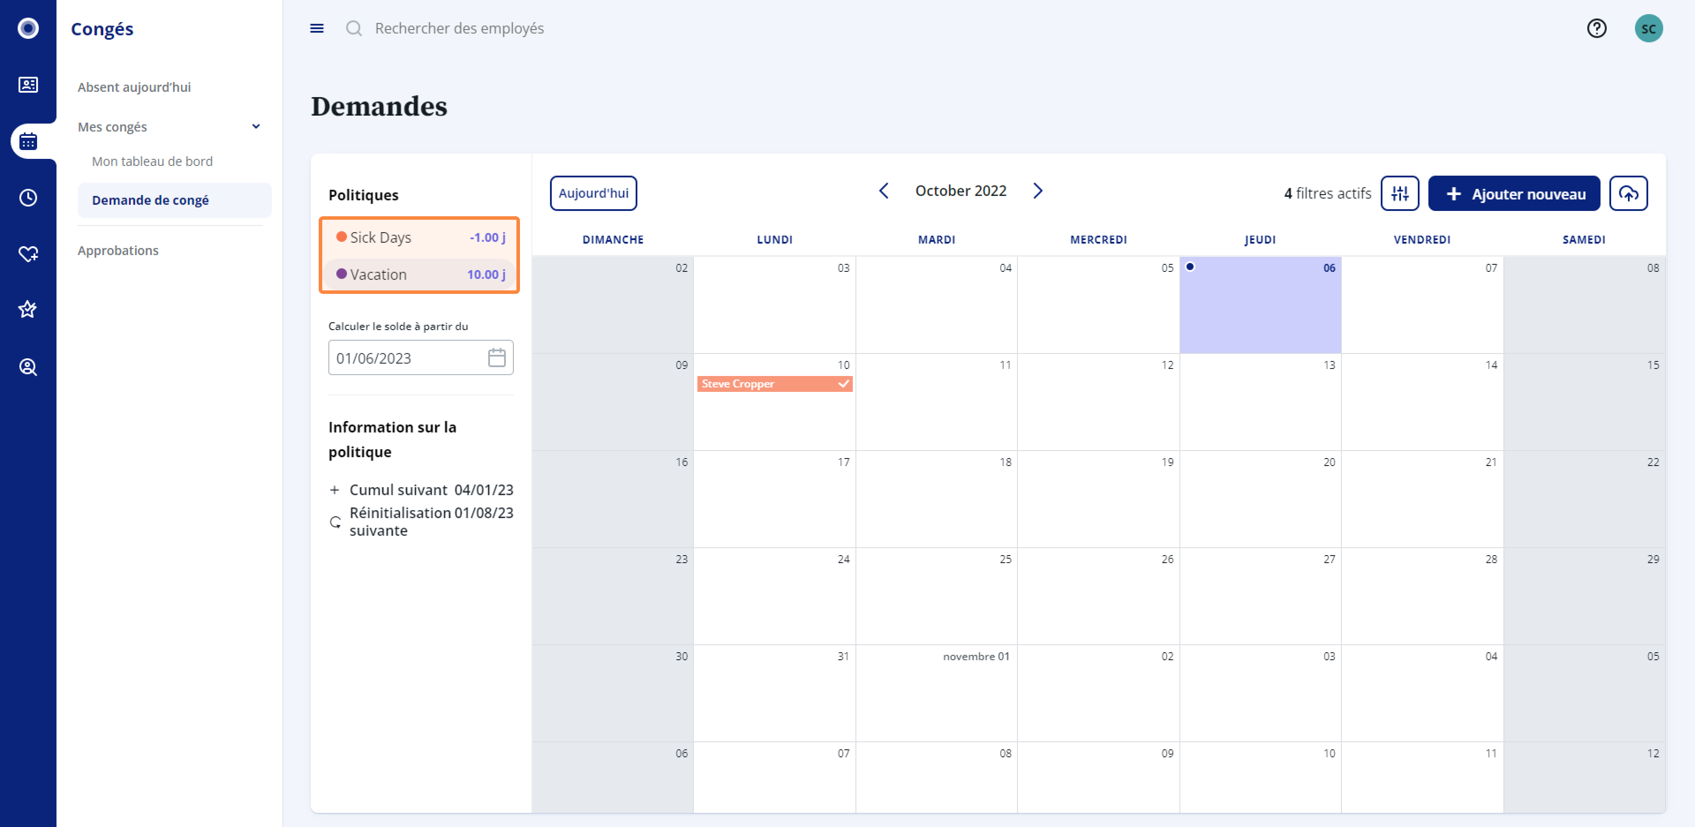Click the Steve Cropper approved checkmark
This screenshot has width=1695, height=827.
(843, 383)
